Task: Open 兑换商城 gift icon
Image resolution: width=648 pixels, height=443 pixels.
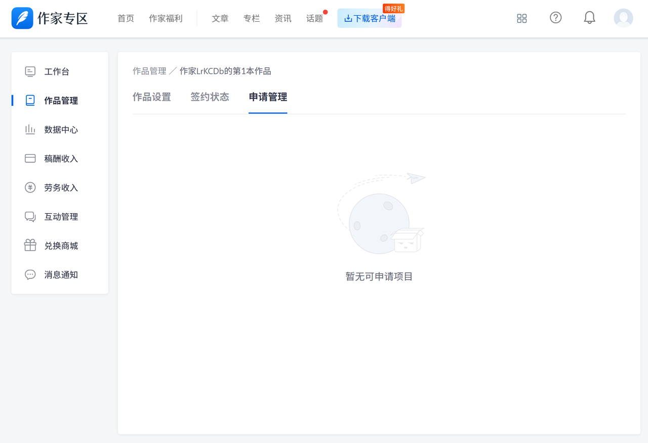Action: click(30, 246)
